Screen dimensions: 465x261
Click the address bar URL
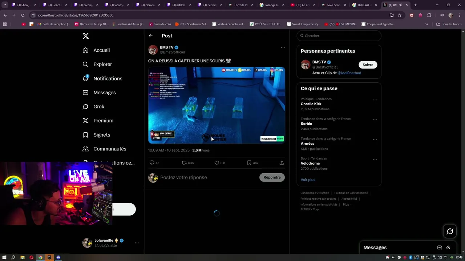tap(76, 15)
